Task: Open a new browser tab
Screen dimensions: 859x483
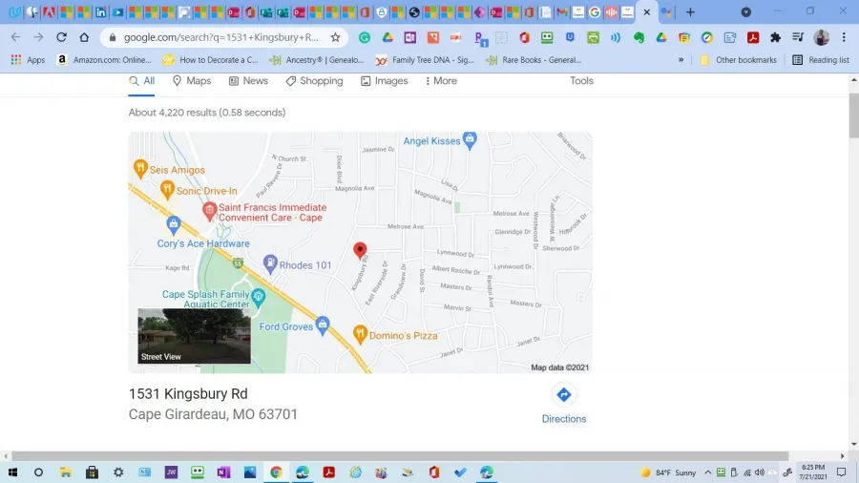Action: (x=690, y=12)
